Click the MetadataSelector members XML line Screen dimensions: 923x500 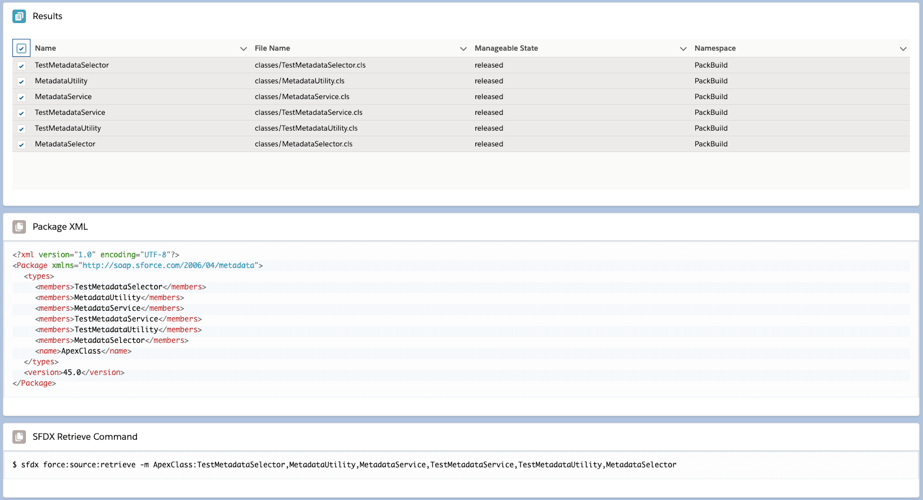(x=112, y=341)
